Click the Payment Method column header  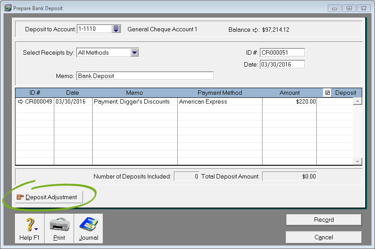click(x=220, y=93)
